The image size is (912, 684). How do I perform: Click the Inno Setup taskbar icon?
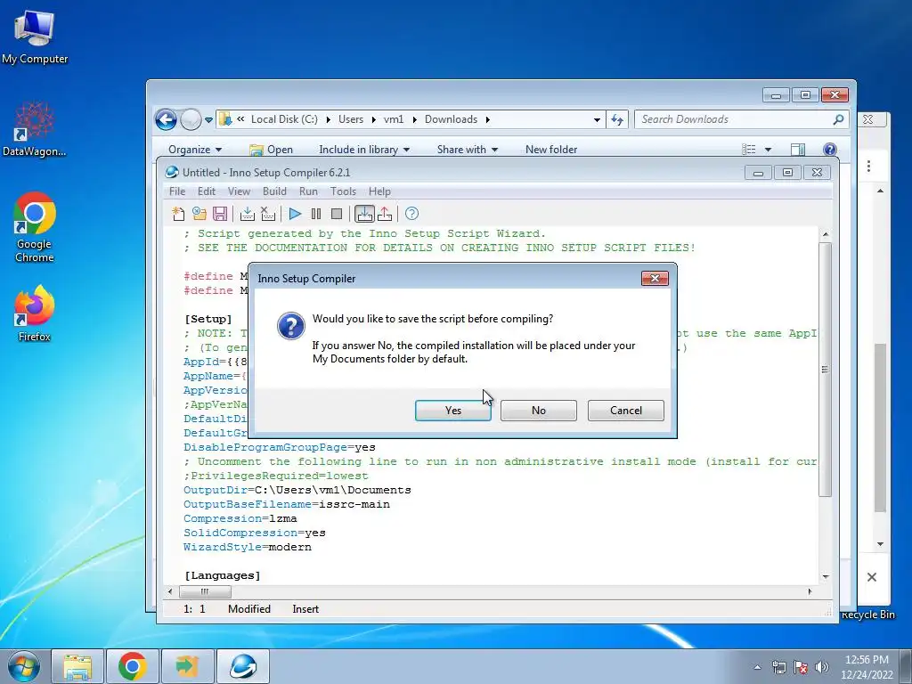pos(242,666)
